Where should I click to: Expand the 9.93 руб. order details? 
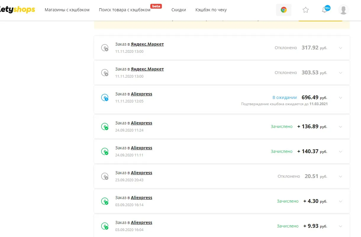click(x=340, y=226)
